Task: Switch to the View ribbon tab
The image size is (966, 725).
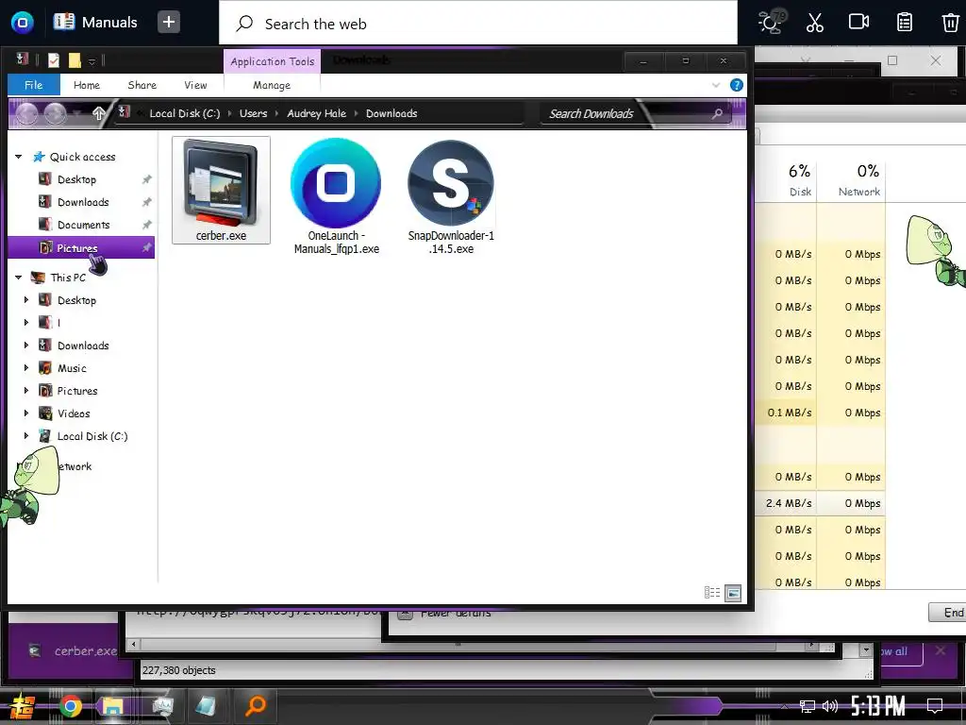Action: pyautogui.click(x=195, y=85)
